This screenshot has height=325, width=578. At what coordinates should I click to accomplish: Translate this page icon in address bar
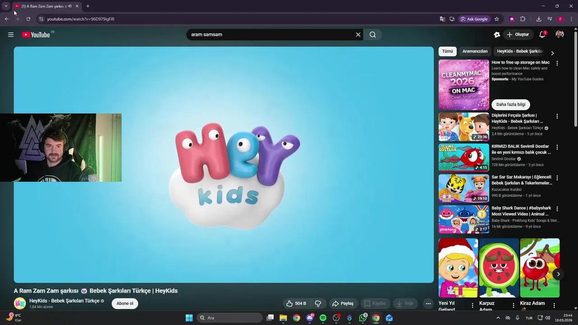click(x=443, y=19)
